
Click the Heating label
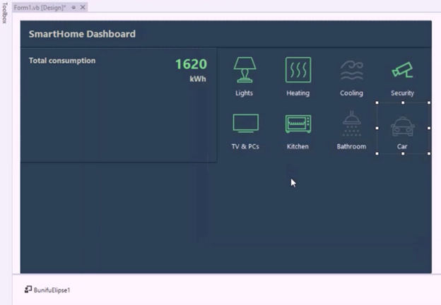(298, 93)
